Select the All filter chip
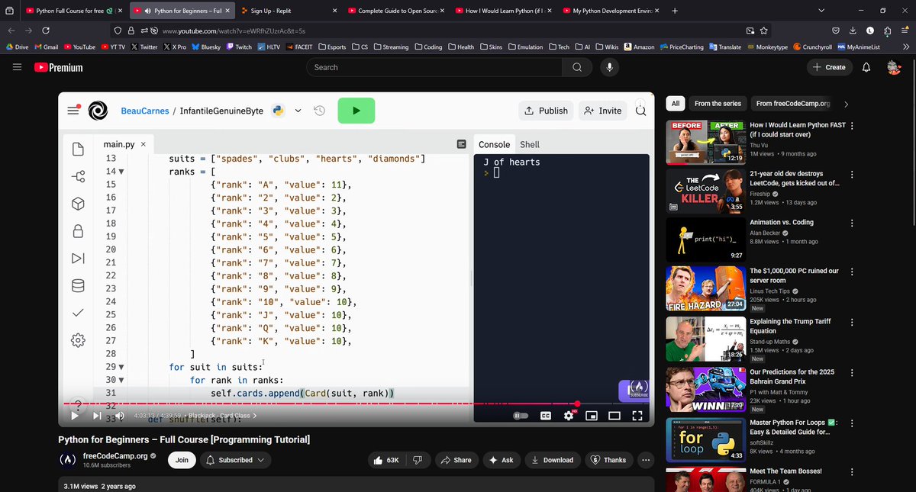 point(675,103)
